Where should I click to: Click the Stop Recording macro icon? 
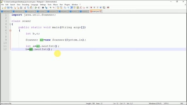(x=94, y=8)
